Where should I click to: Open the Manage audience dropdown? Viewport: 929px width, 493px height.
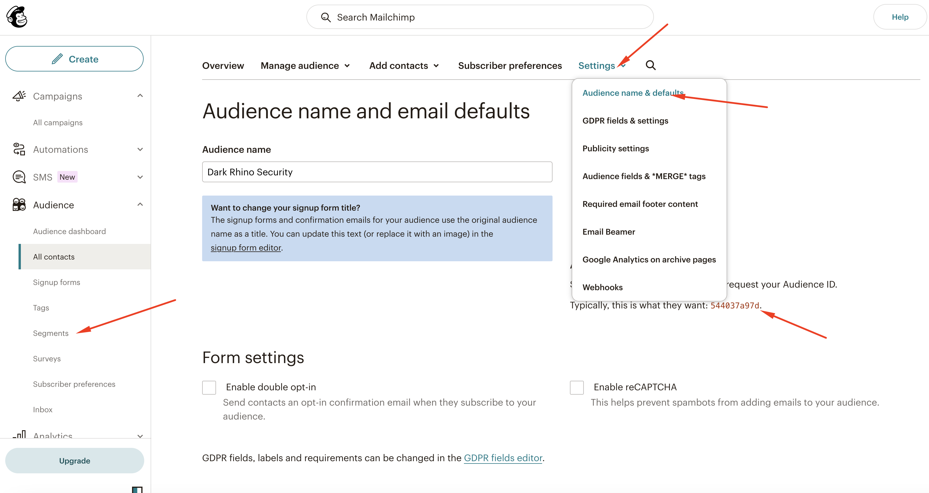[305, 66]
